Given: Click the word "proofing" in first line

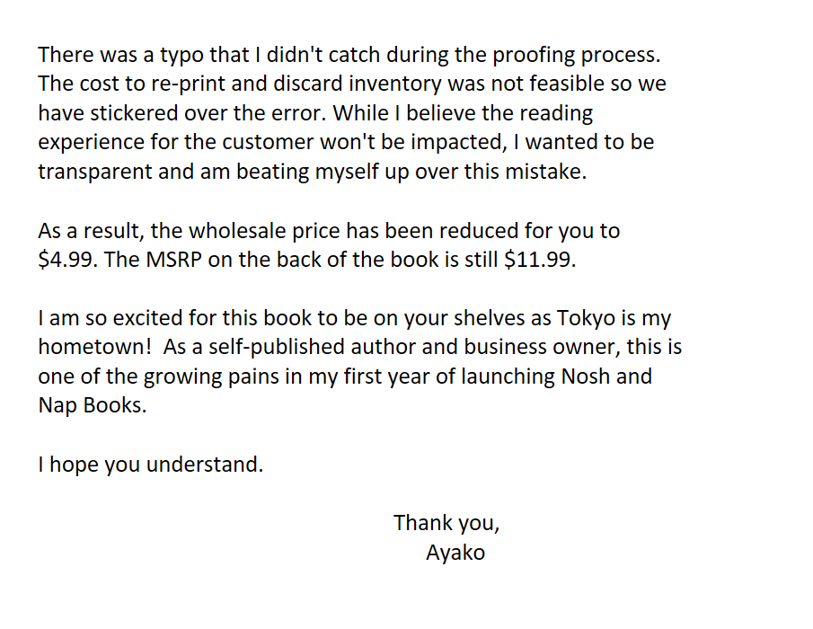Looking at the screenshot, I should tap(533, 56).
